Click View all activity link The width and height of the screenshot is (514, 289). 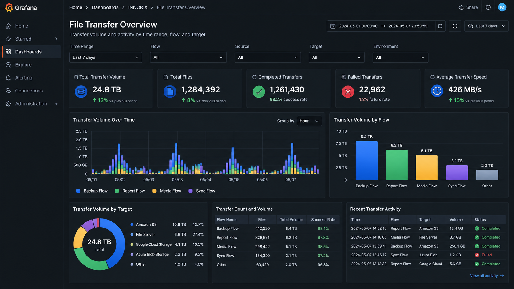(x=487, y=276)
